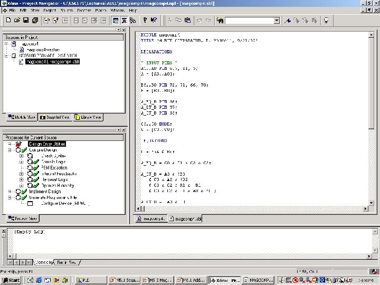This screenshot has width=380, height=285.
Task: Click the lightbulb icon in toolbar
Action: 327,20
